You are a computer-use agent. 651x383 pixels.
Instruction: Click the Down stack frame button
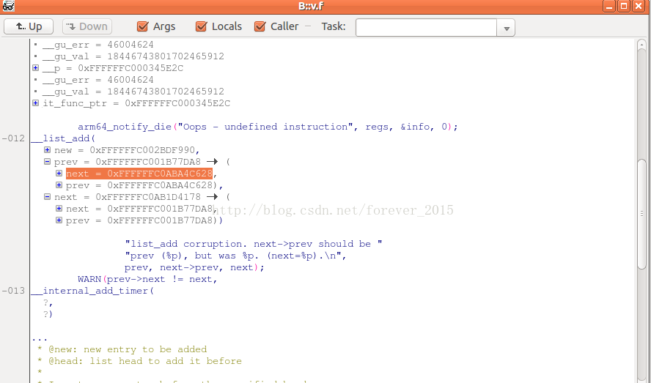[x=87, y=26]
